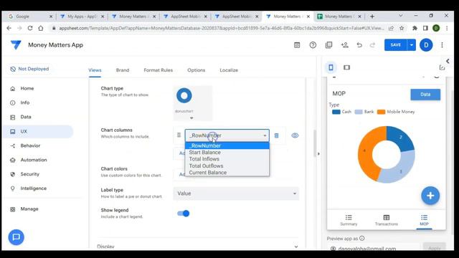Switch preview to tablet view

click(346, 67)
